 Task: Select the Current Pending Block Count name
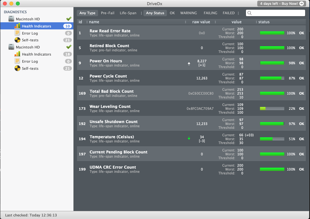point(118,152)
